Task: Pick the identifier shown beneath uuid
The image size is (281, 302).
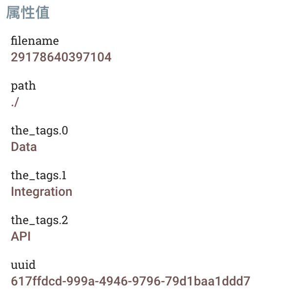Action: click(131, 281)
